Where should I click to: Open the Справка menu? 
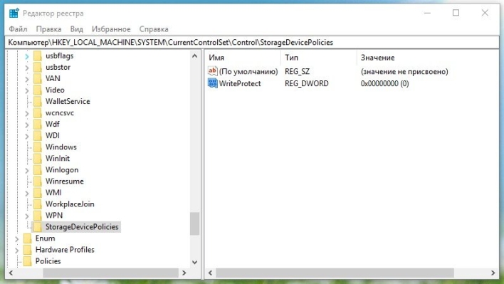pyautogui.click(x=154, y=29)
